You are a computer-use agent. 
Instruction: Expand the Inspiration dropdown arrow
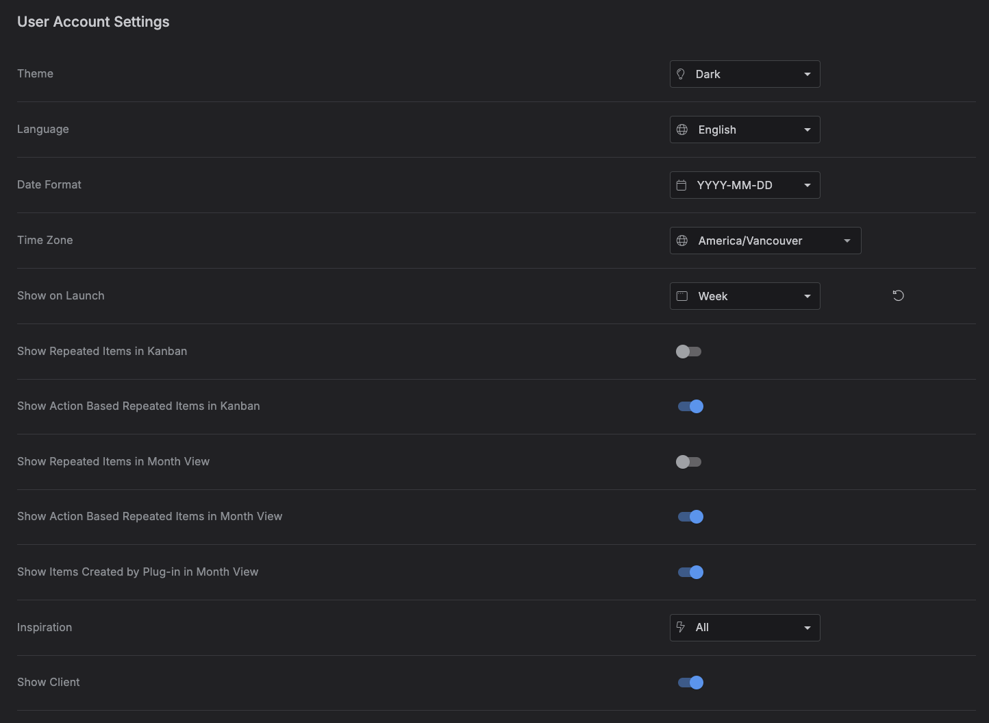808,628
